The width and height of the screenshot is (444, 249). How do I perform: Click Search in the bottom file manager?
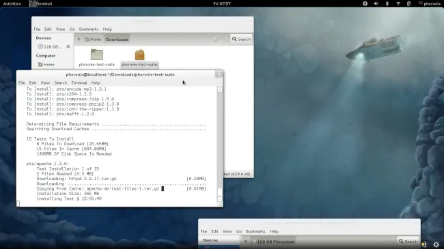click(408, 241)
